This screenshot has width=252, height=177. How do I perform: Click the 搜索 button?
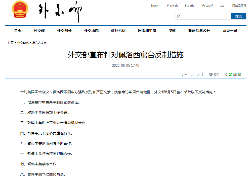coord(238,16)
